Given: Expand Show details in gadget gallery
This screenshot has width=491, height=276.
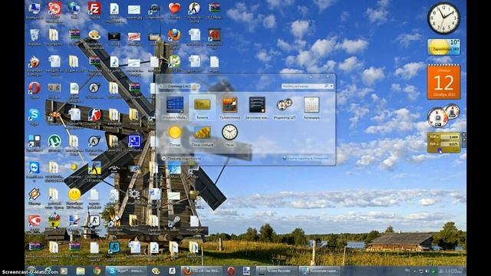Looking at the screenshot, I should click(x=181, y=159).
